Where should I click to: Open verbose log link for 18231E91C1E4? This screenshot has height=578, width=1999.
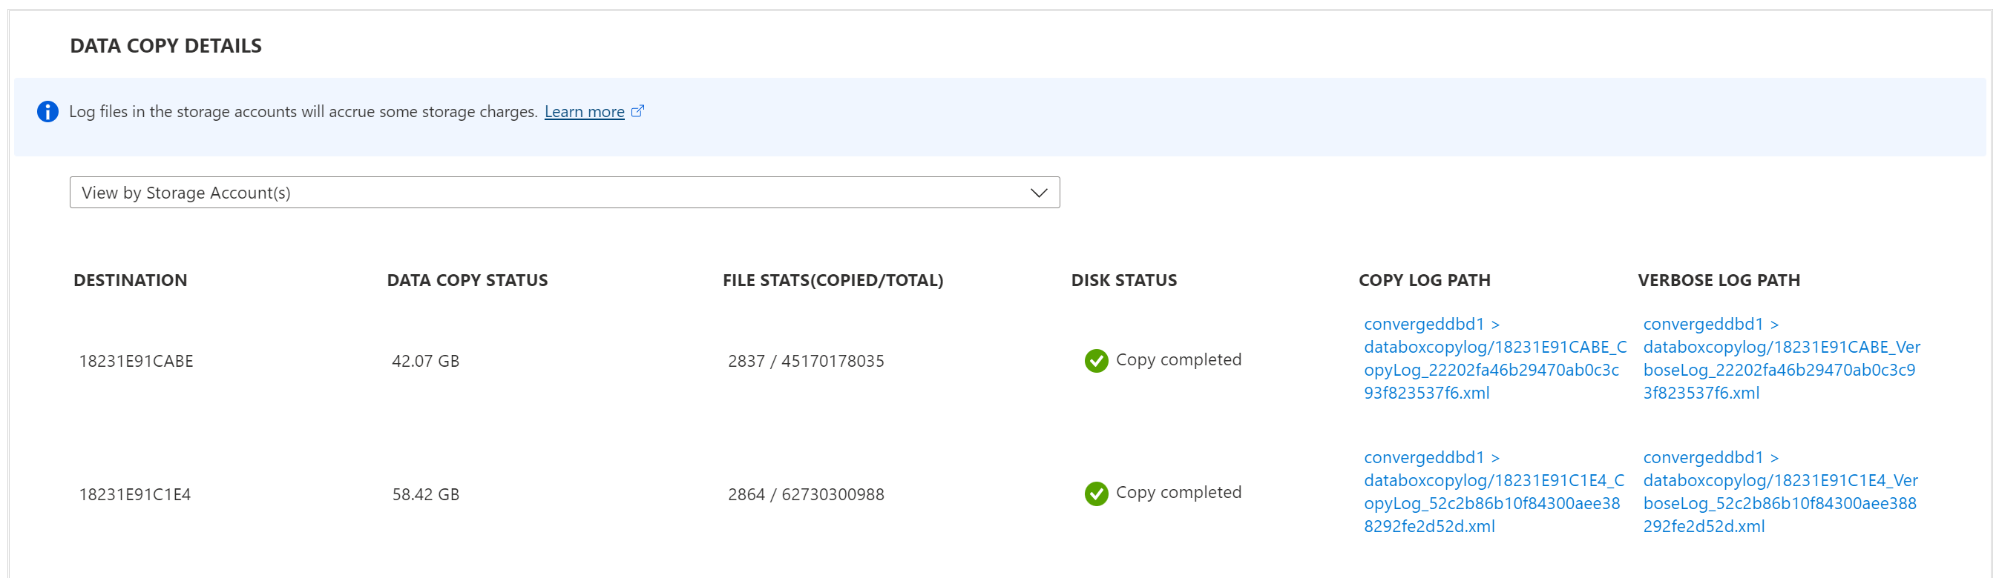click(1779, 492)
